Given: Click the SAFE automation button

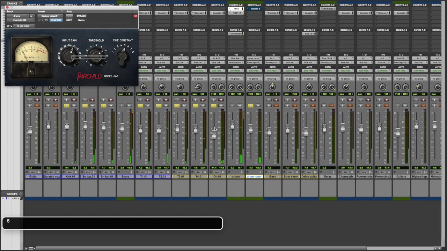Looking at the screenshot, I should point(69,20).
